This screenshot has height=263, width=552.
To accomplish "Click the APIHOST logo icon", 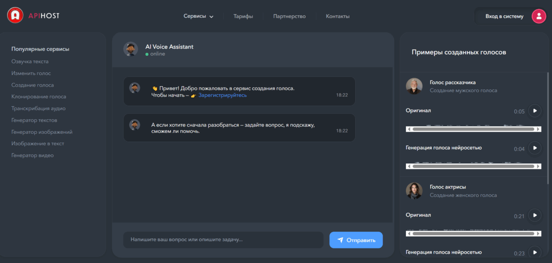I will pyautogui.click(x=15, y=15).
